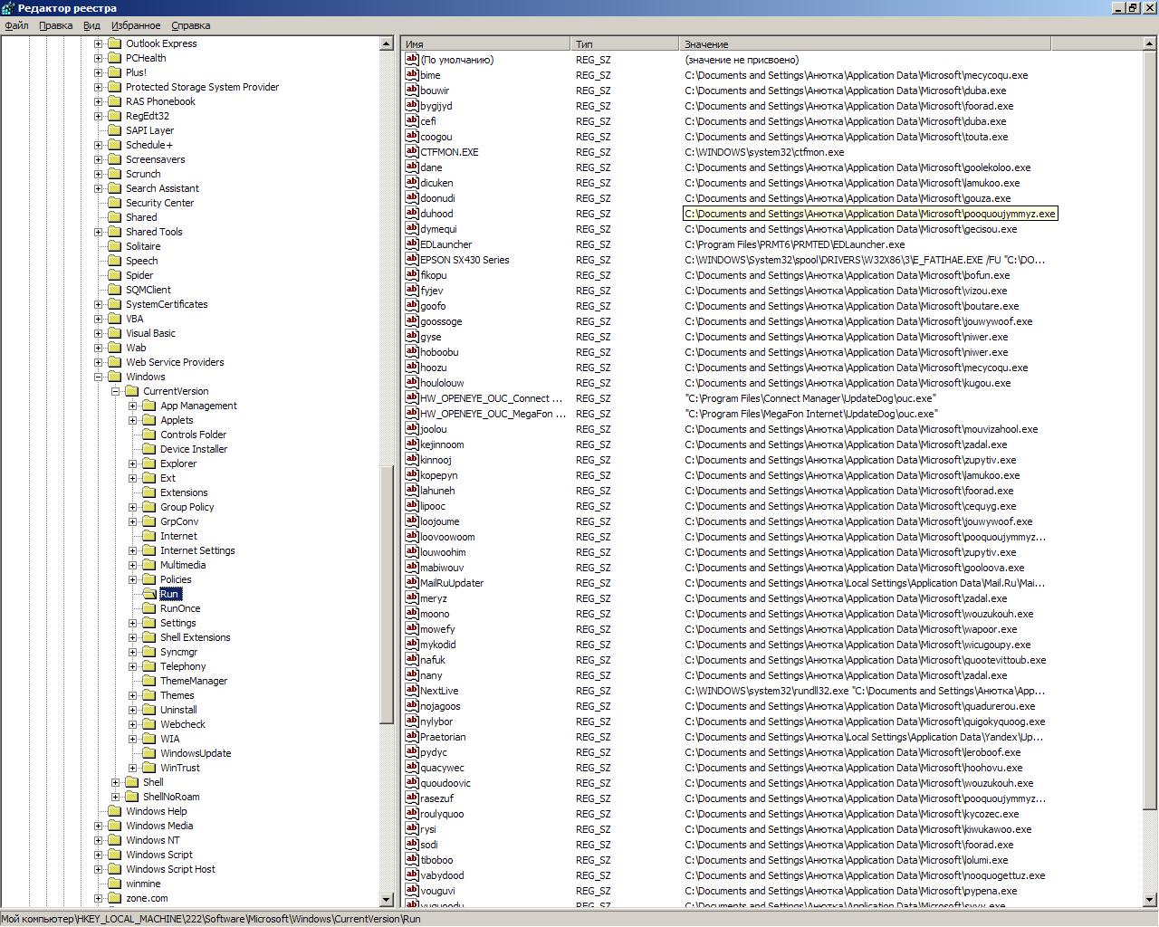Select the Windows Script Host key
This screenshot has height=927, width=1159.
click(x=170, y=869)
